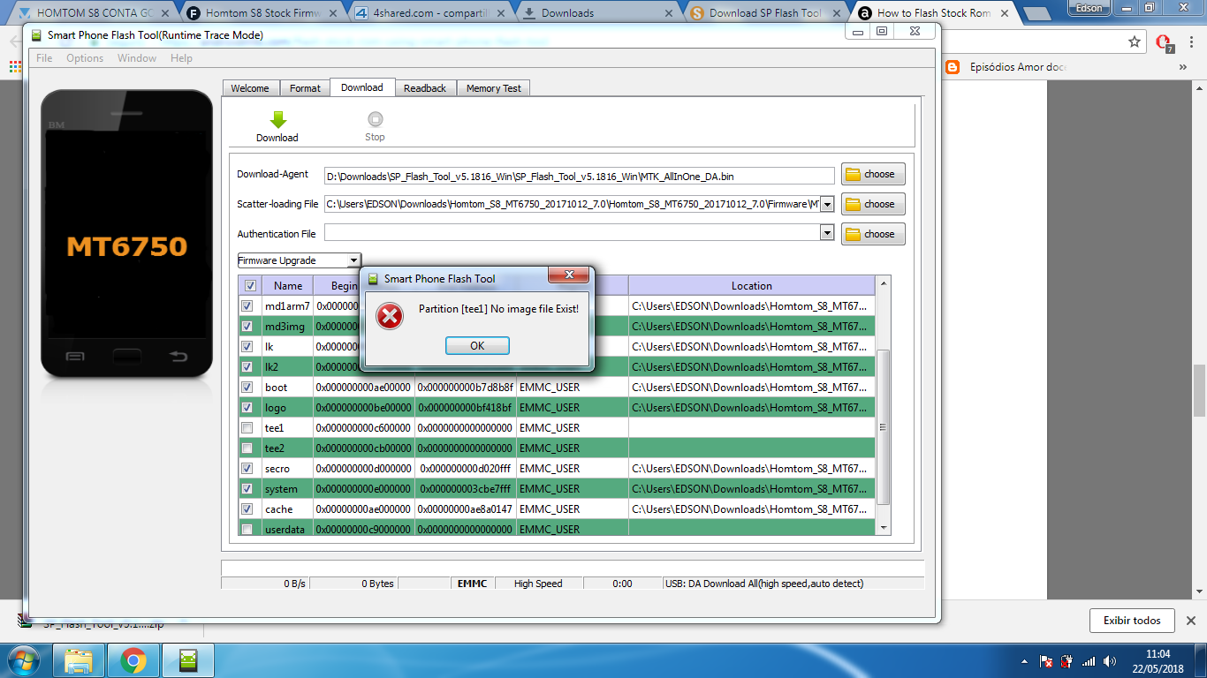This screenshot has width=1207, height=678.
Task: Open the Window menu
Action: pos(137,58)
